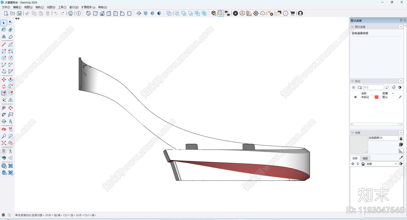Click the red color swatch of 未标记
The height and width of the screenshot is (220, 407).
click(x=376, y=97)
